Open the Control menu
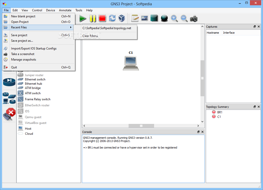This screenshot has height=190, width=263. pyautogui.click(x=37, y=10)
